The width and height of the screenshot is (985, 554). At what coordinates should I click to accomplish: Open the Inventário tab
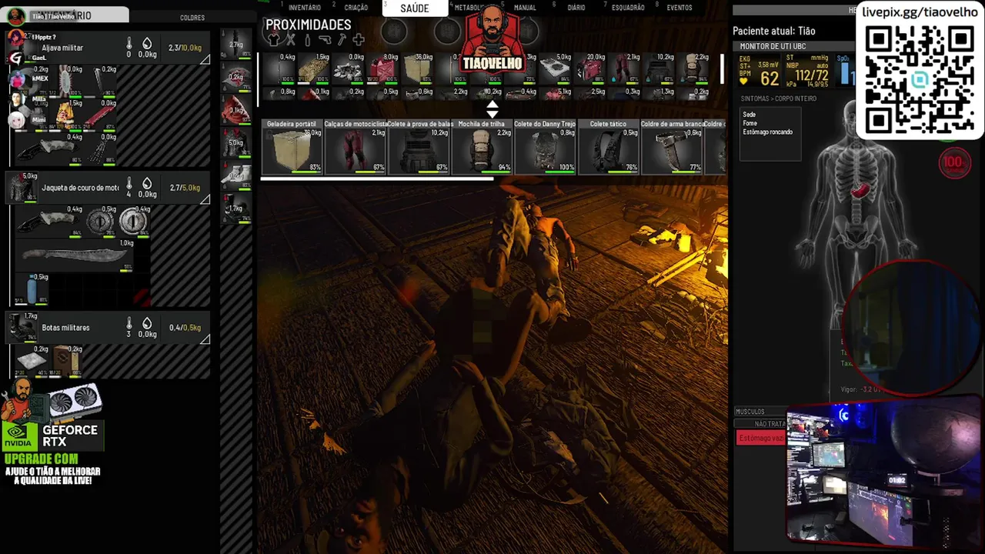click(x=305, y=8)
